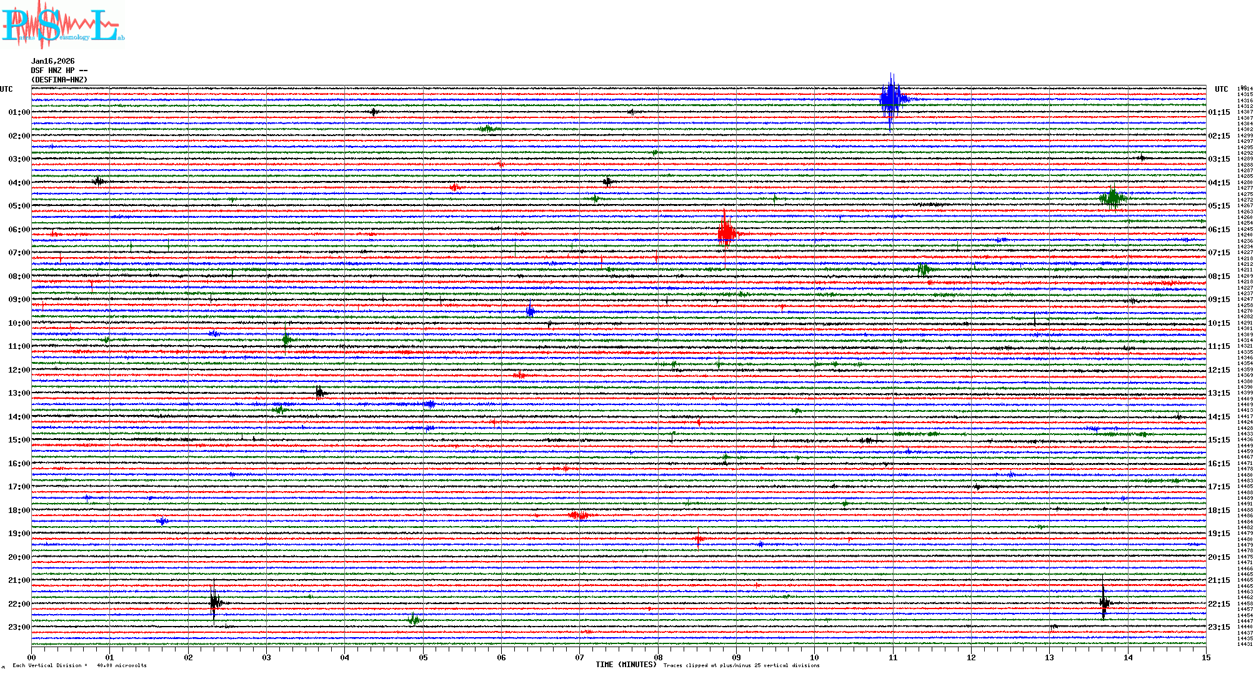Click the 13:00 hour label on the left axis

[19, 393]
